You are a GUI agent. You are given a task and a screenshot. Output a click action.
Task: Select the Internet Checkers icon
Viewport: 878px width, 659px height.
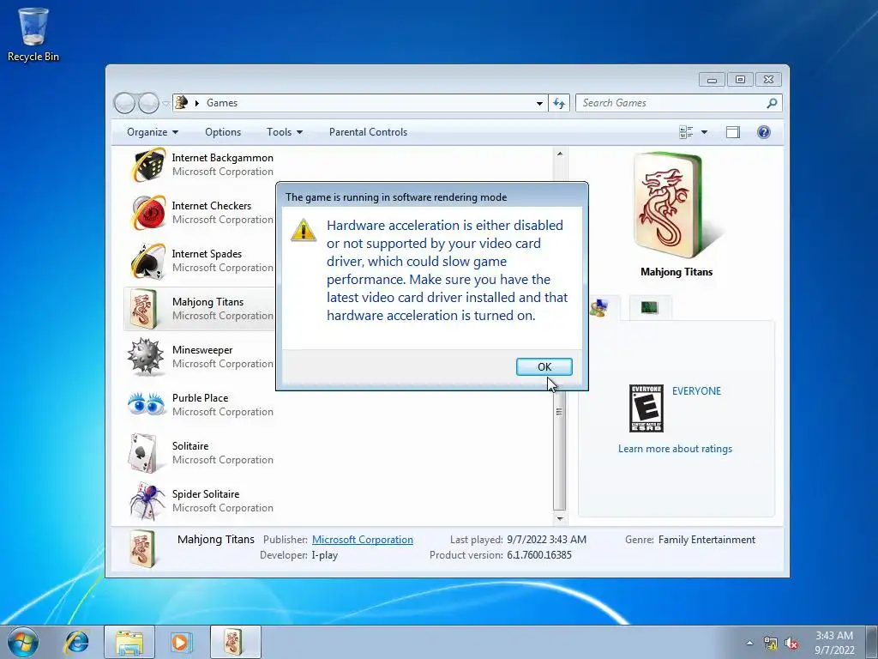(147, 213)
